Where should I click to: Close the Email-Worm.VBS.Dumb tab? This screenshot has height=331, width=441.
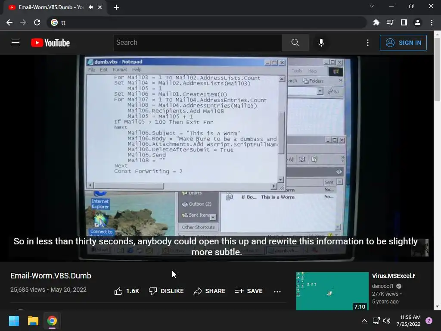click(x=100, y=7)
